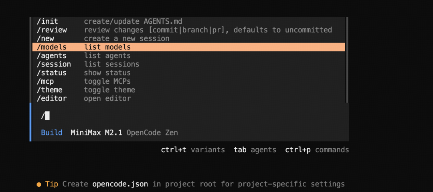Open editor via the /editor command

[52, 99]
